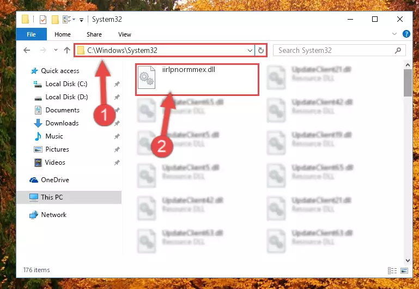
Task: Click the New folder icon in quick access toolbar
Action: [55, 20]
